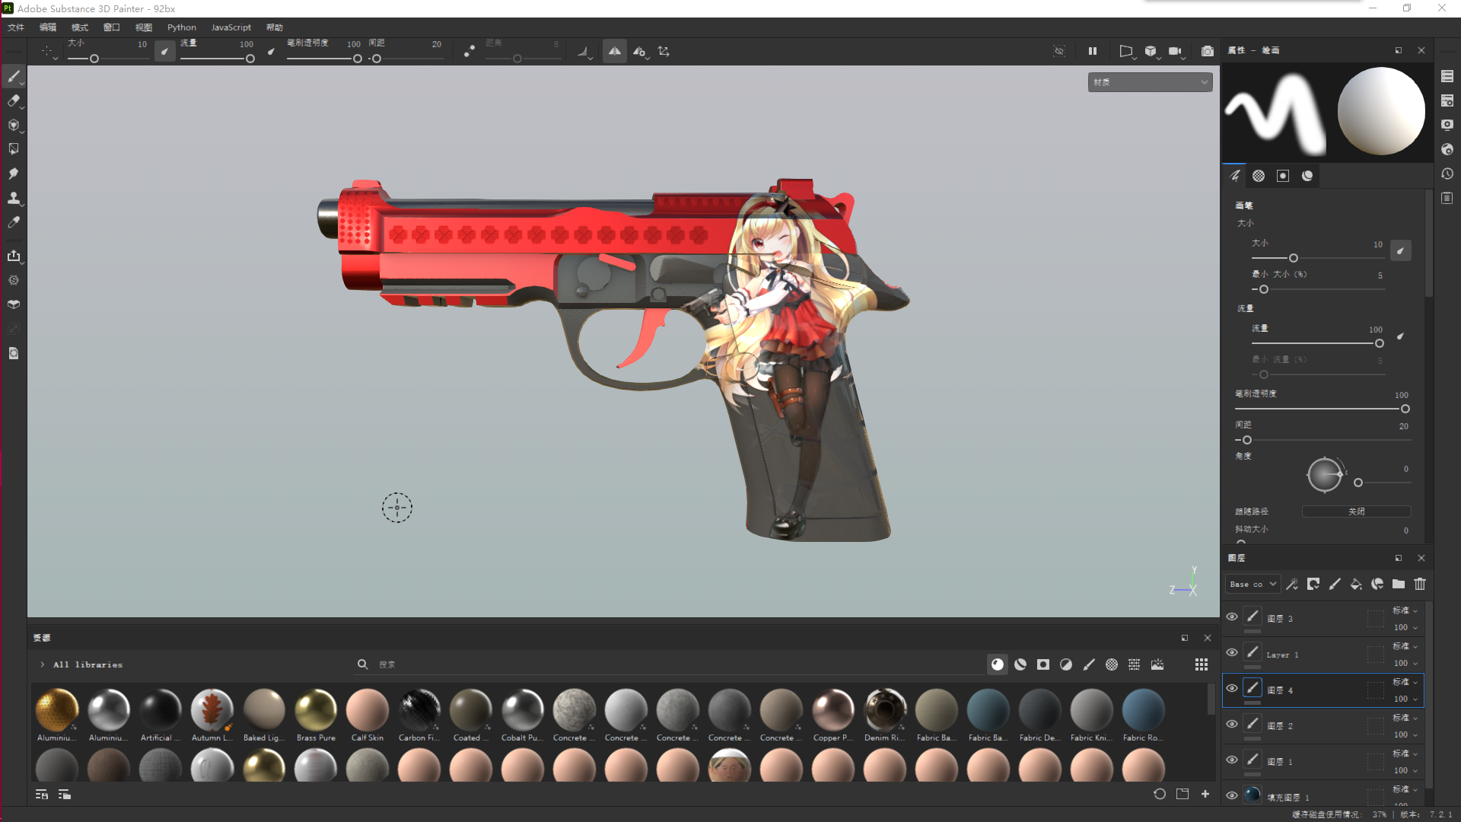
Task: Select the Clone stamp tool
Action: click(x=14, y=198)
